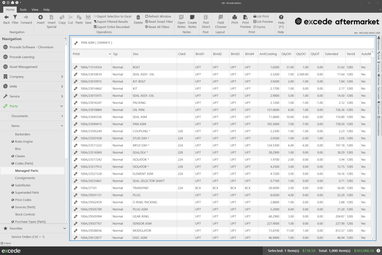Click the Delete trash can icon

tap(138, 17)
